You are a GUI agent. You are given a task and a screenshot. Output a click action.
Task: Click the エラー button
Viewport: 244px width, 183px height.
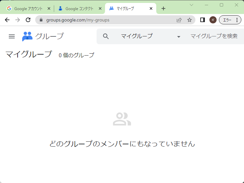pyautogui.click(x=227, y=20)
